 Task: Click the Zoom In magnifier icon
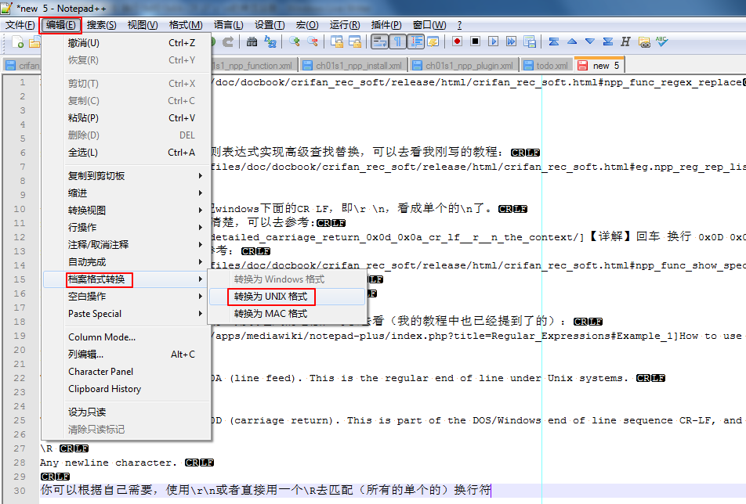pyautogui.click(x=295, y=41)
